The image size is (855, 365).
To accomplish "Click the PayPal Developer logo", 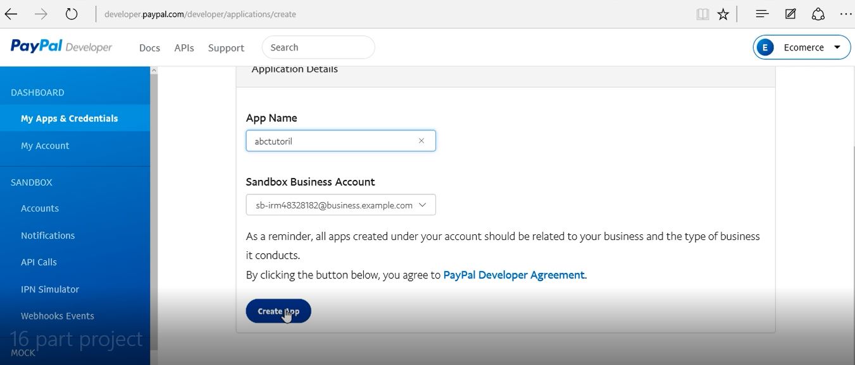I will [61, 47].
